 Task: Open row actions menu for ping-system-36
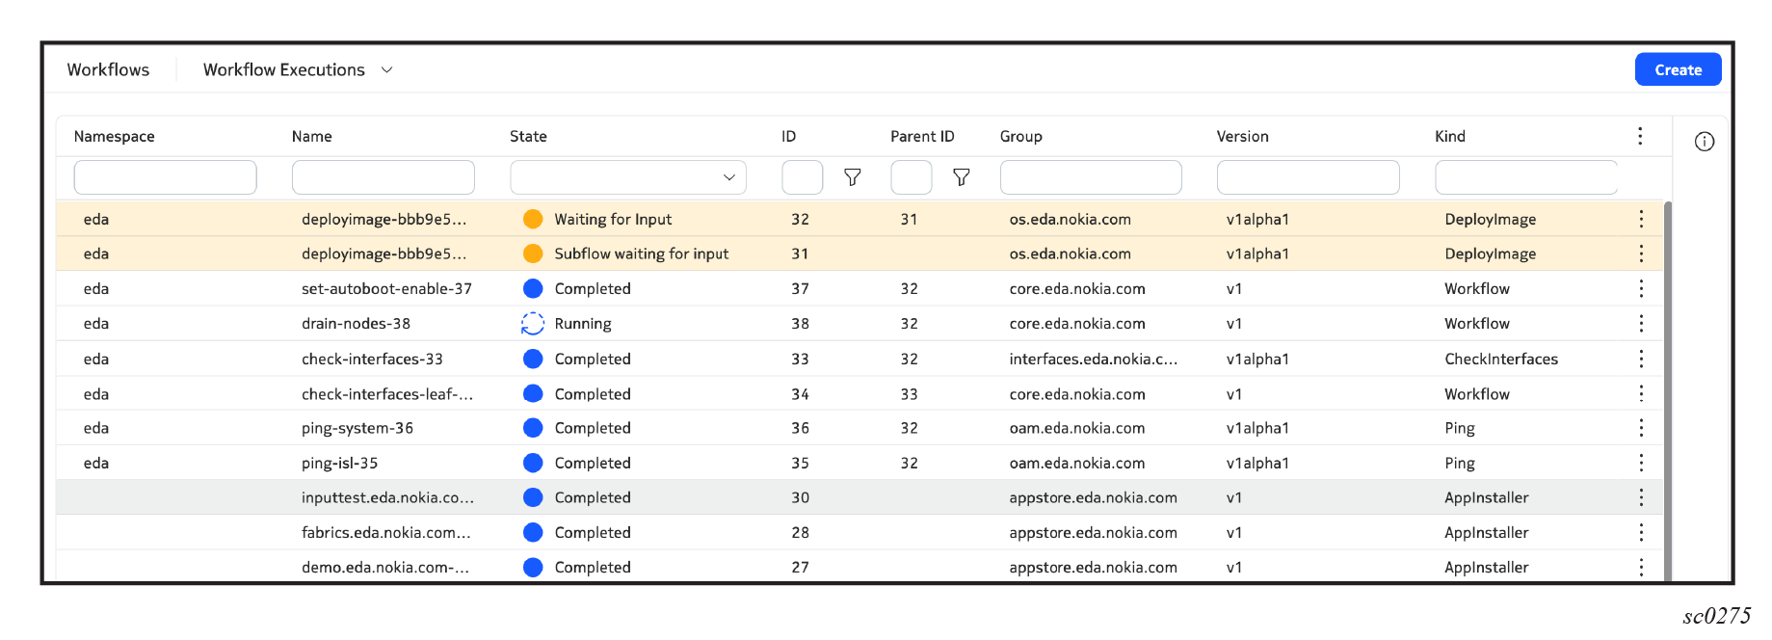click(x=1640, y=428)
